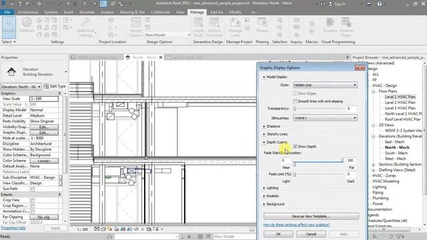
Task: Click the print icon in quick access toolbar
Action: [x=39, y=4]
